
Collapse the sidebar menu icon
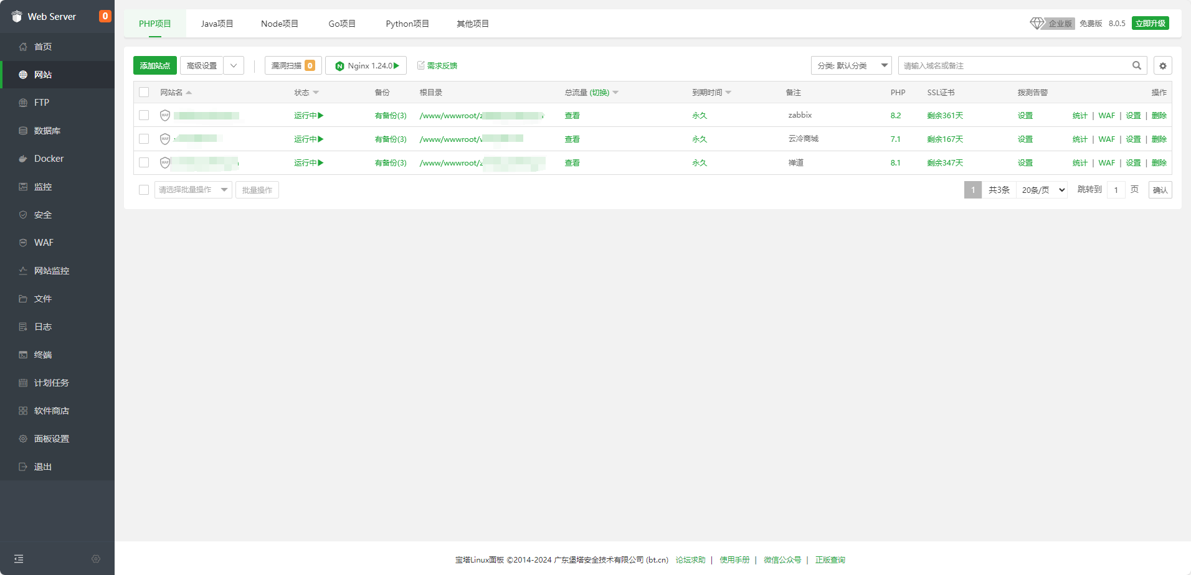click(19, 559)
